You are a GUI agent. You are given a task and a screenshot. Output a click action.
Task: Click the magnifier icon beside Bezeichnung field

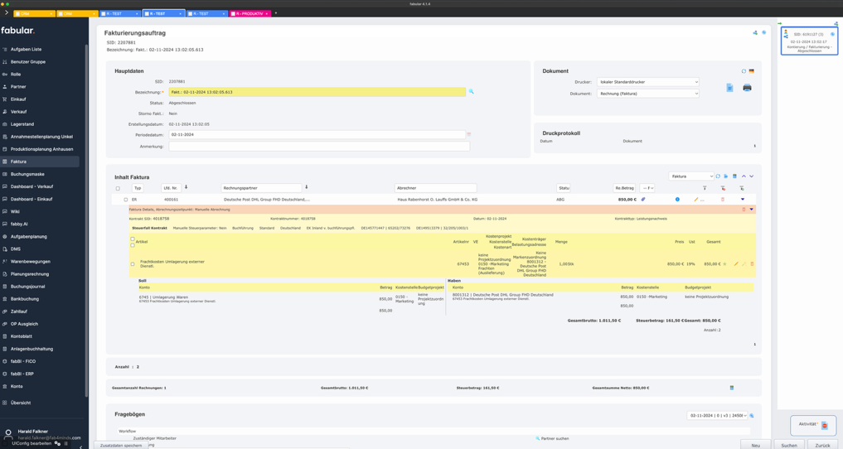click(x=472, y=92)
